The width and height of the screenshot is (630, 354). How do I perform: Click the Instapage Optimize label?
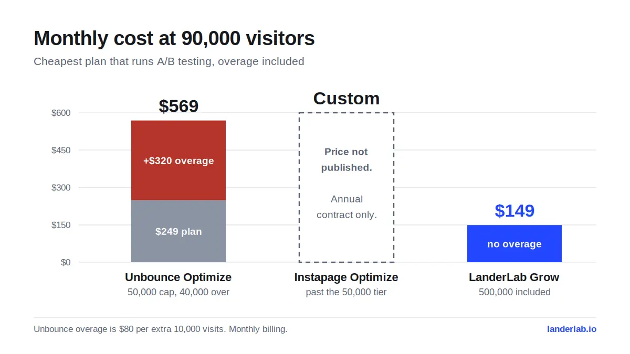click(346, 277)
